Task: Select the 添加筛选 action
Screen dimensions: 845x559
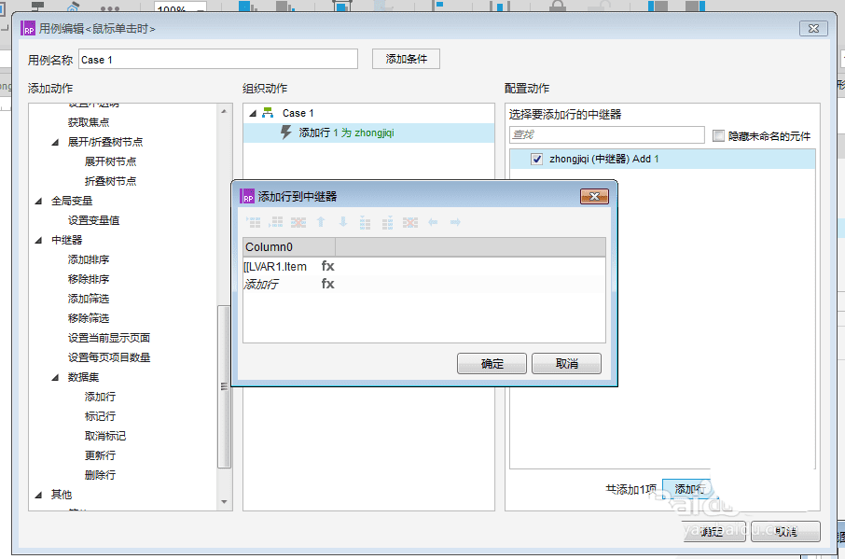Action: [x=89, y=299]
